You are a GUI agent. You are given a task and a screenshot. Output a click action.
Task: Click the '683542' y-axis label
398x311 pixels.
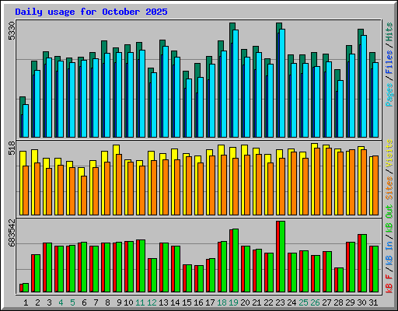coord(12,232)
